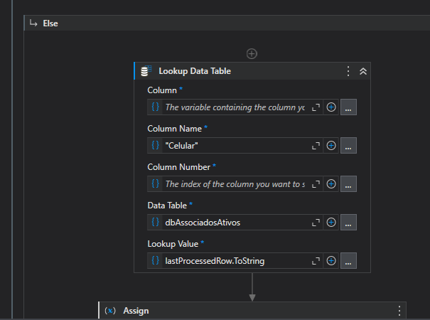The image size is (430, 320).
Task: Click plus button beside Column Name field
Action: coord(331,146)
